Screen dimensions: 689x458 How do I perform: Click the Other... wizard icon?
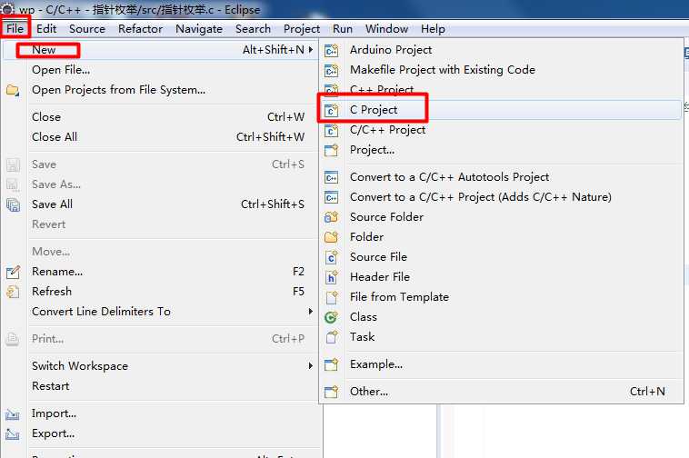point(331,392)
